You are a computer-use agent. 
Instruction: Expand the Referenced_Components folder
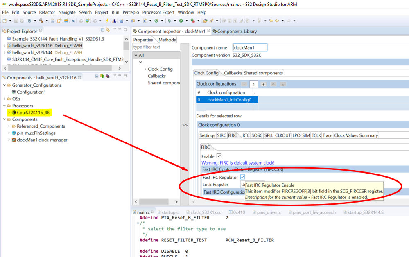click(x=9, y=126)
